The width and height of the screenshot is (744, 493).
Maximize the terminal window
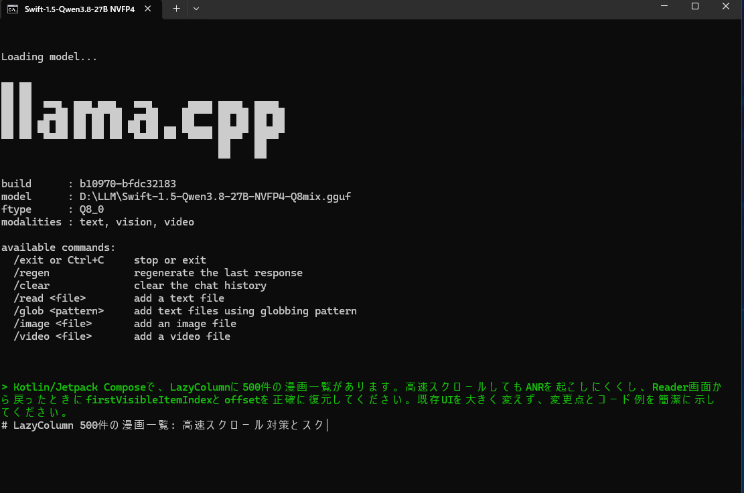695,6
